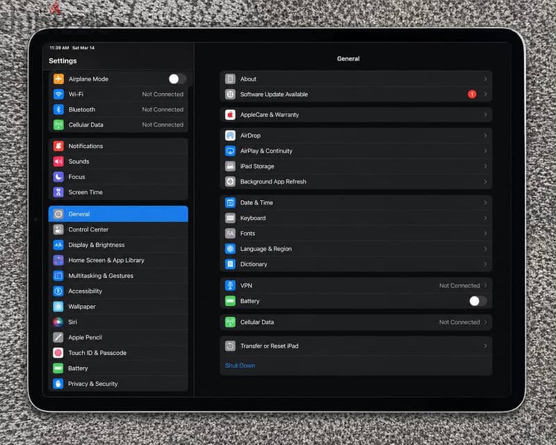The image size is (556, 445).
Task: Expand Date & Time chevron
Action: click(485, 202)
